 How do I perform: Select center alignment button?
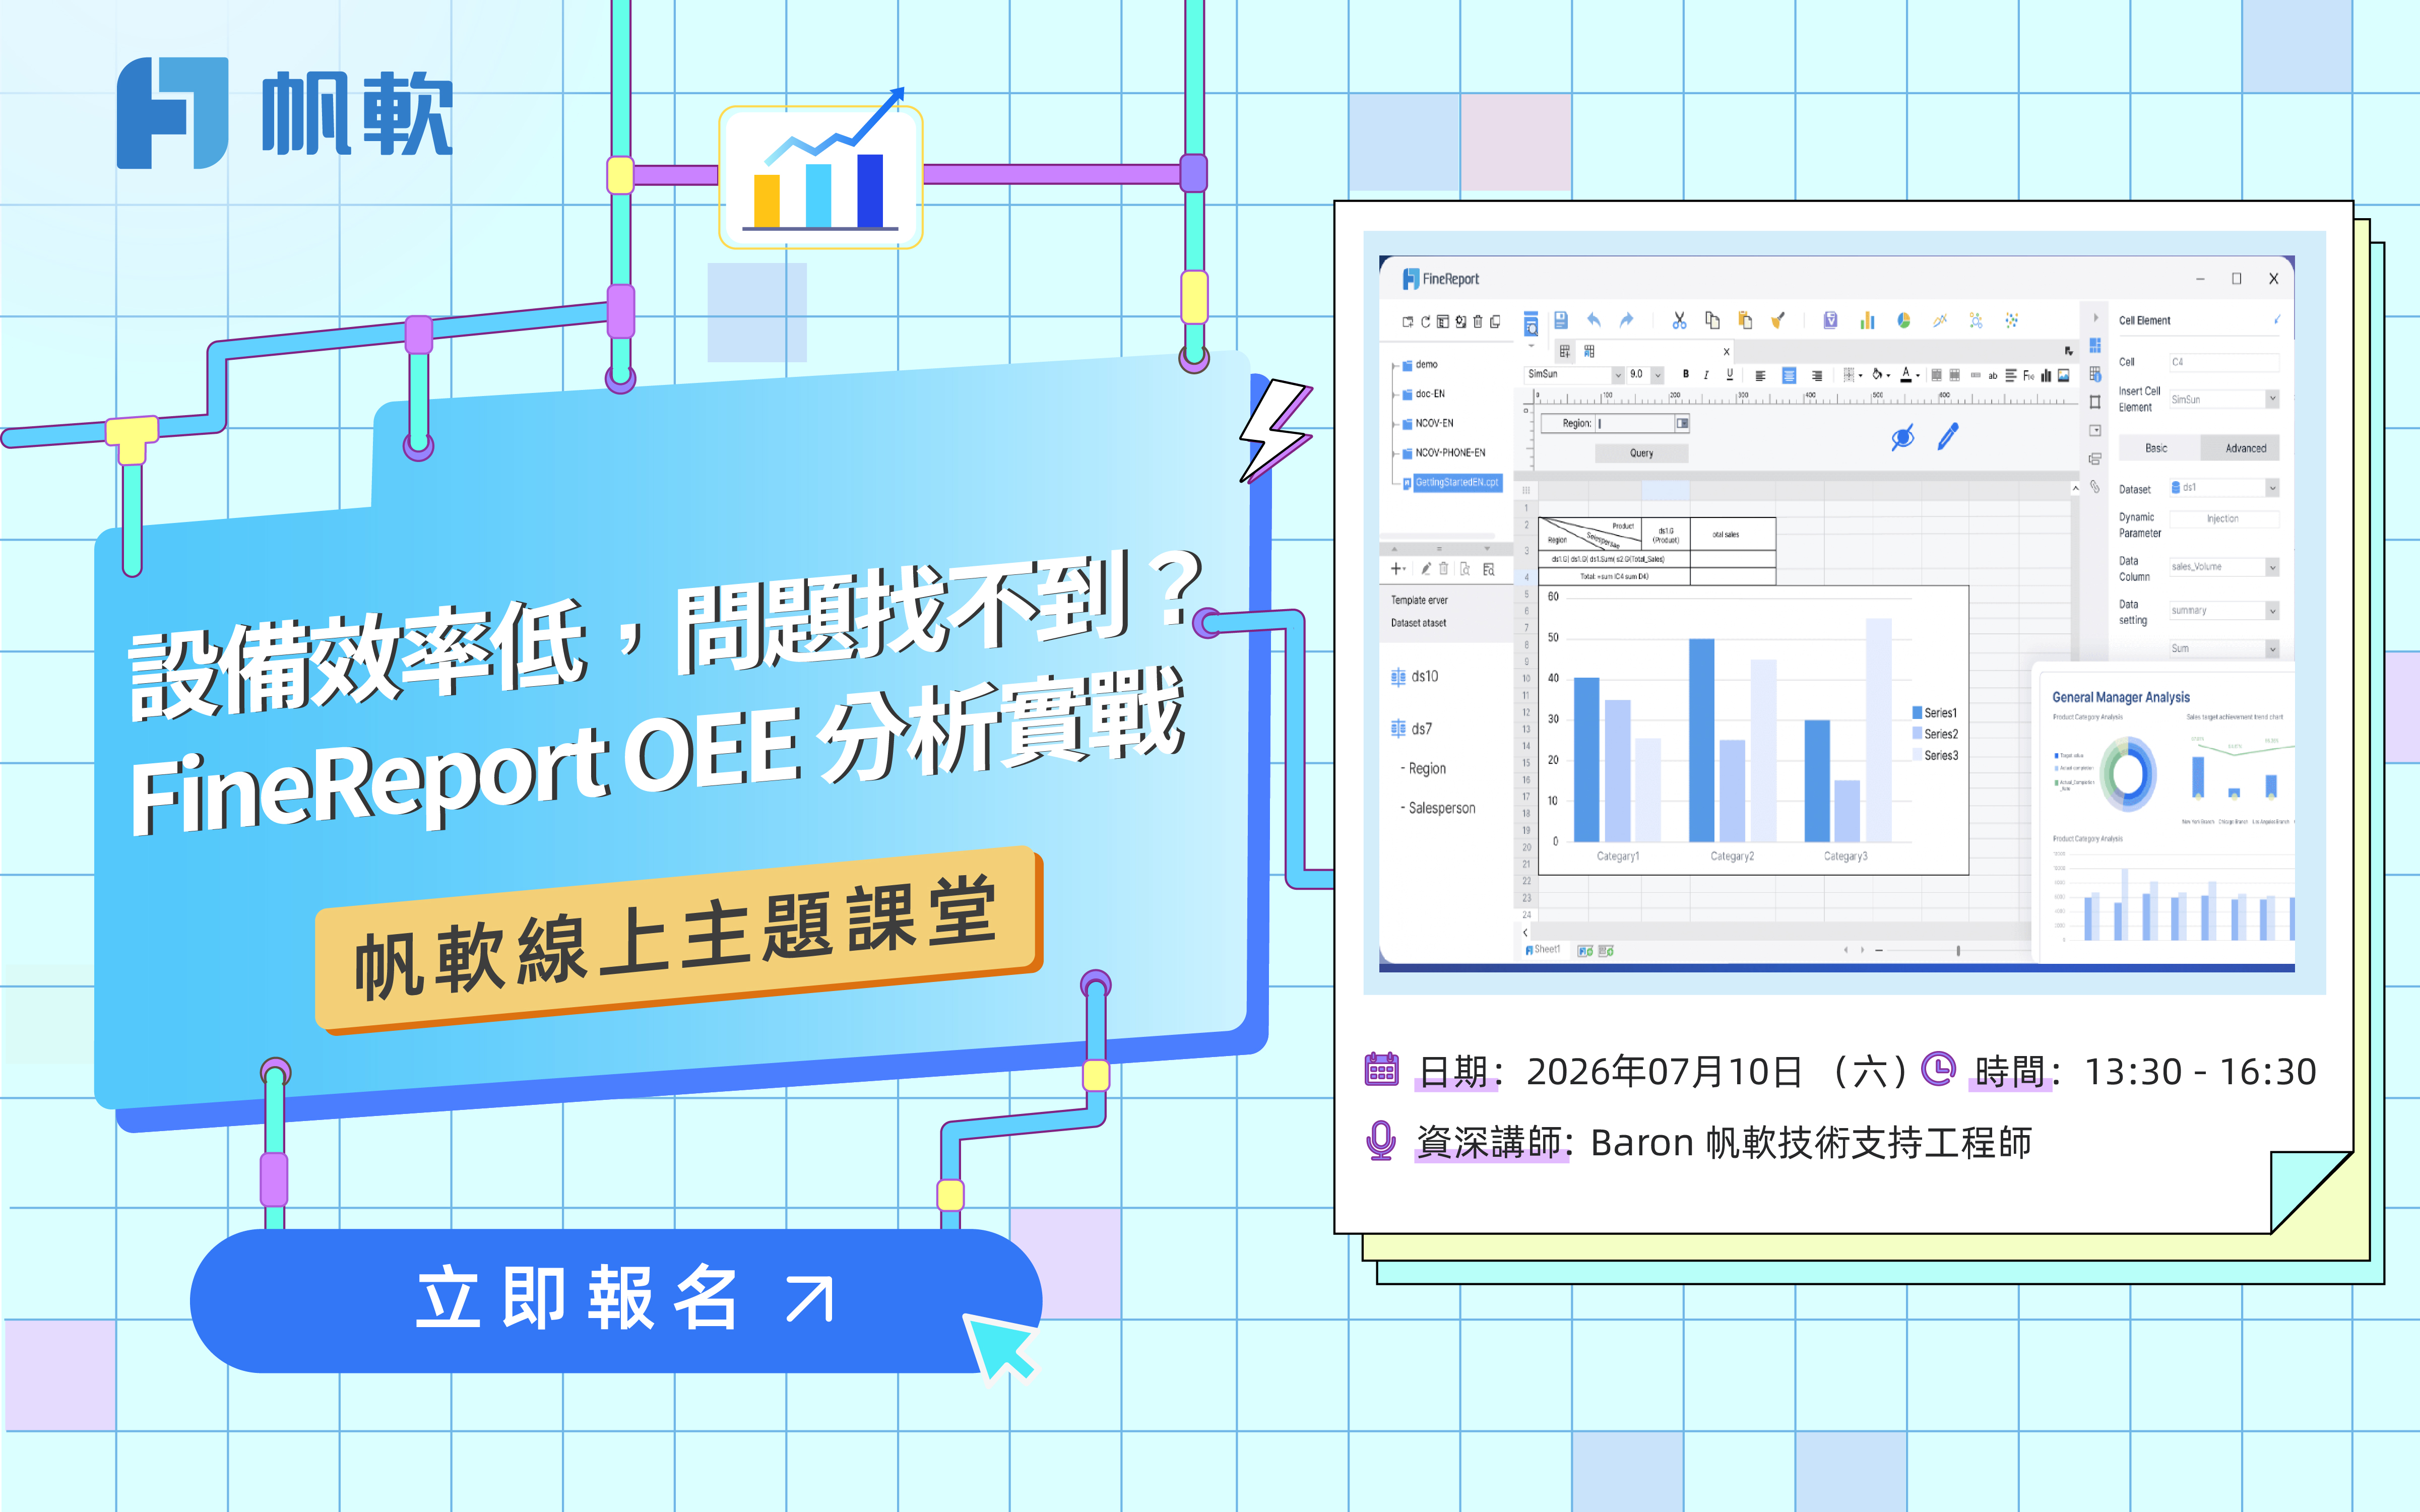pyautogui.click(x=1789, y=375)
